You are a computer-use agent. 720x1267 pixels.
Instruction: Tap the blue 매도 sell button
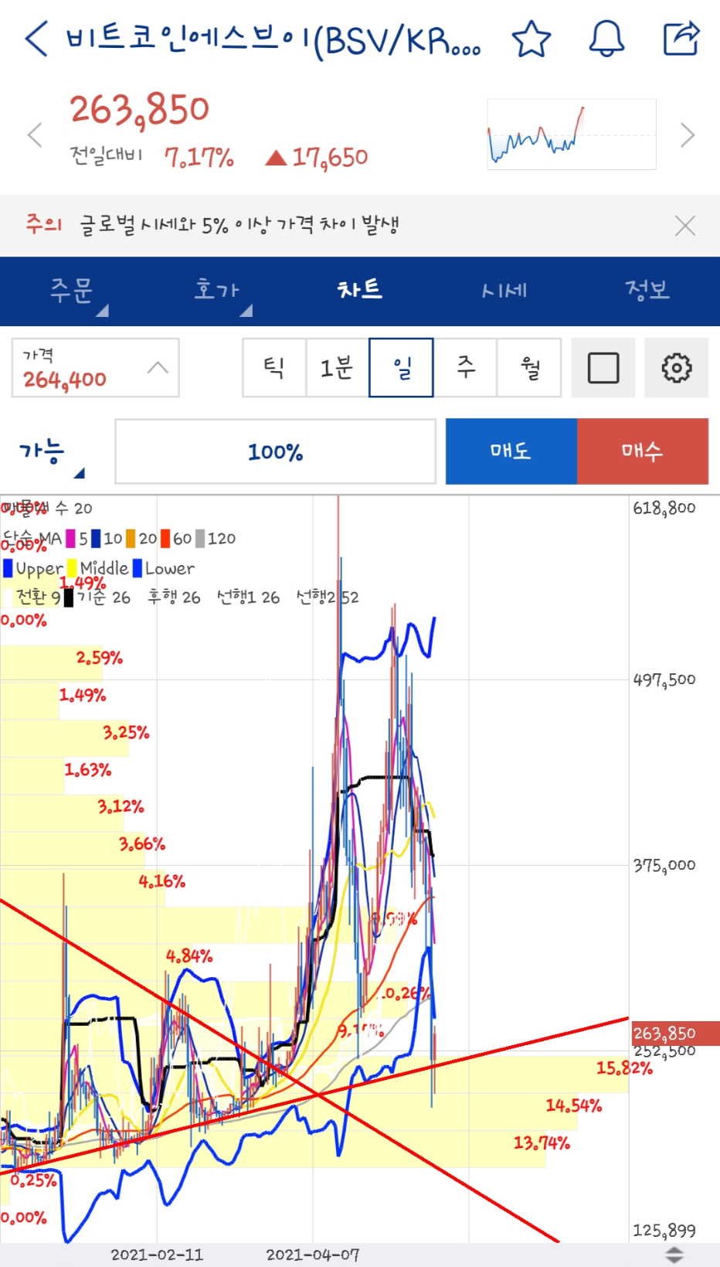(511, 451)
